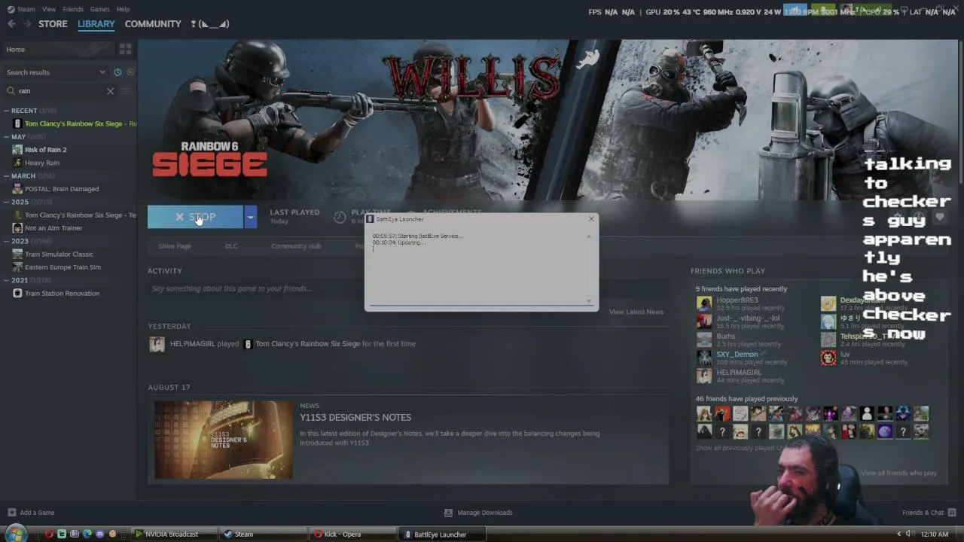The width and height of the screenshot is (964, 542).
Task: Collapse the 2025 library section
Action: click(6, 202)
